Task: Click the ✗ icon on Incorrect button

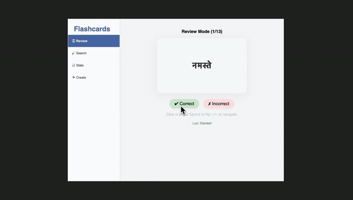Action: [209, 104]
